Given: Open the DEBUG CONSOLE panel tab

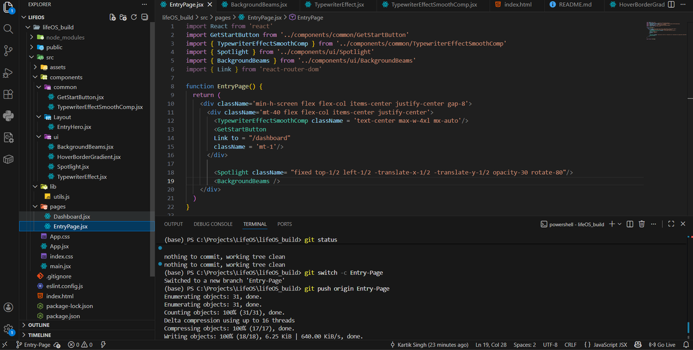Looking at the screenshot, I should 213,224.
